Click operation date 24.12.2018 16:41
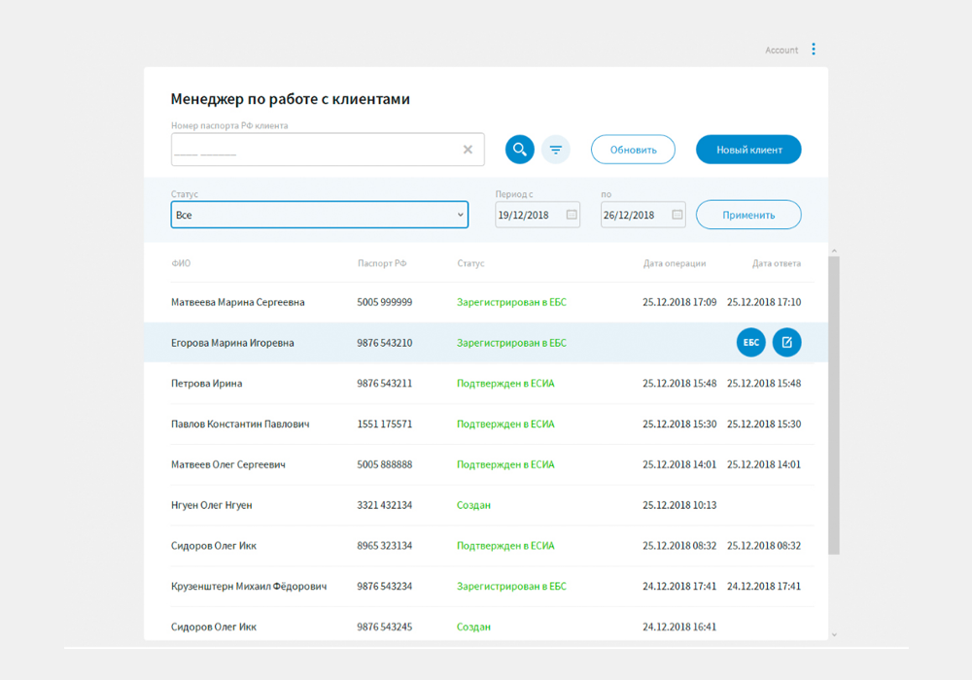The image size is (972, 680). (x=679, y=627)
